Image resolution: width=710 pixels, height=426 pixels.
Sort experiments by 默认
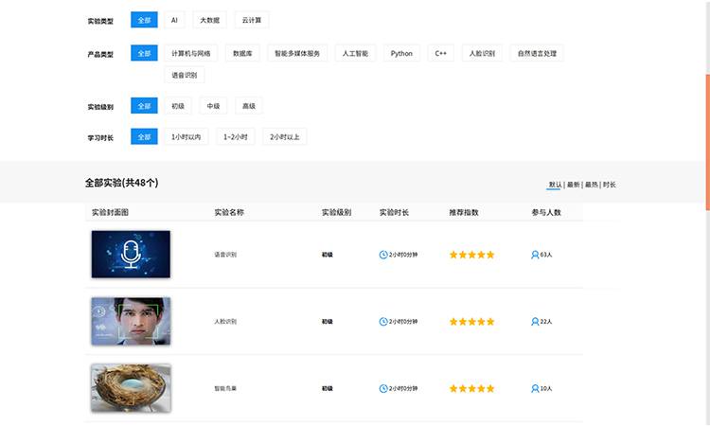tap(555, 185)
